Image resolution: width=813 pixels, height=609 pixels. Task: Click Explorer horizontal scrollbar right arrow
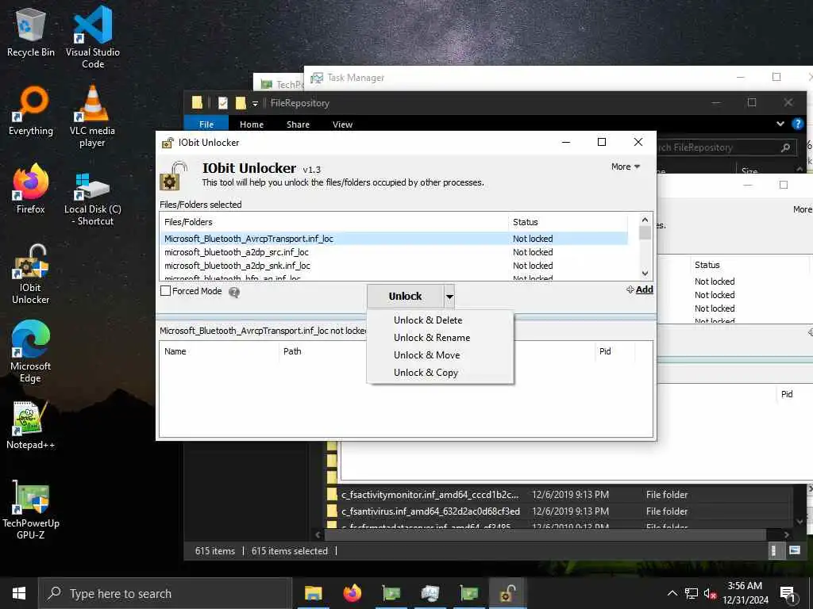pyautogui.click(x=787, y=534)
